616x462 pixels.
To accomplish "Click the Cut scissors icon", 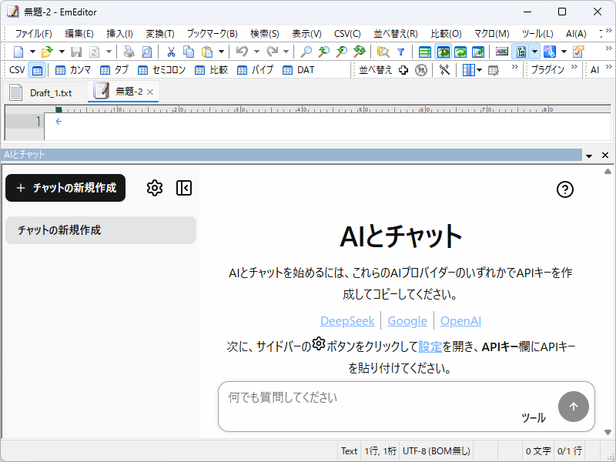I will [x=171, y=52].
